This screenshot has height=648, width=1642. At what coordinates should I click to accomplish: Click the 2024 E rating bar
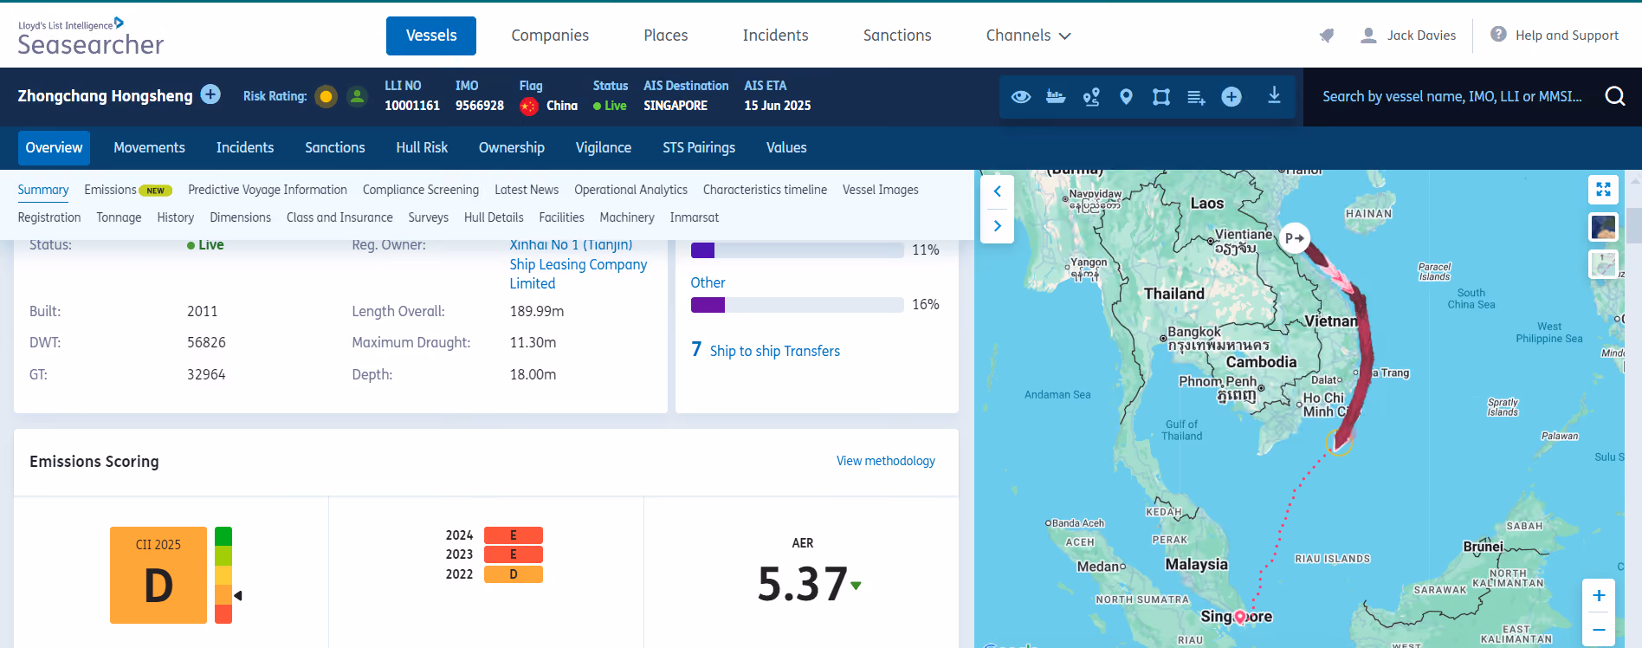[x=514, y=535]
